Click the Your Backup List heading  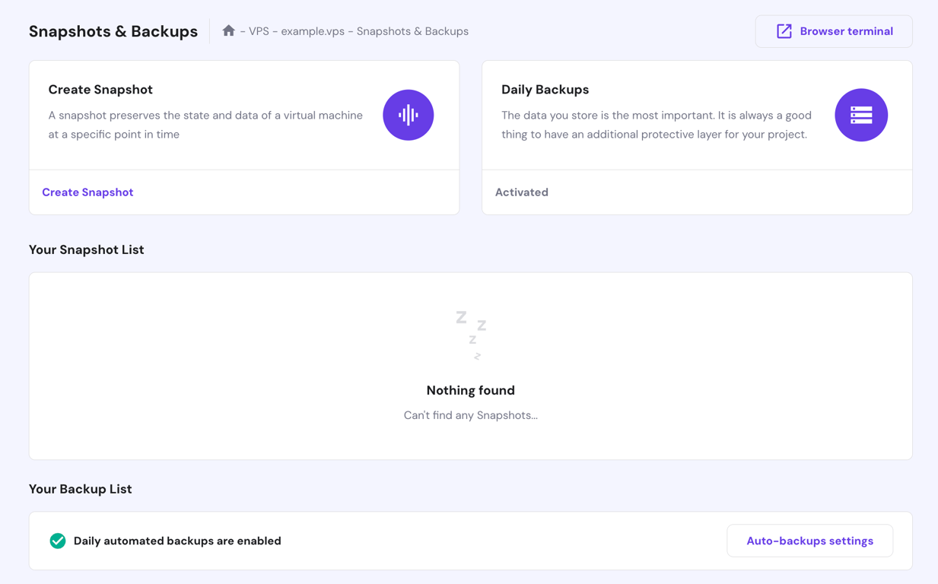click(80, 489)
